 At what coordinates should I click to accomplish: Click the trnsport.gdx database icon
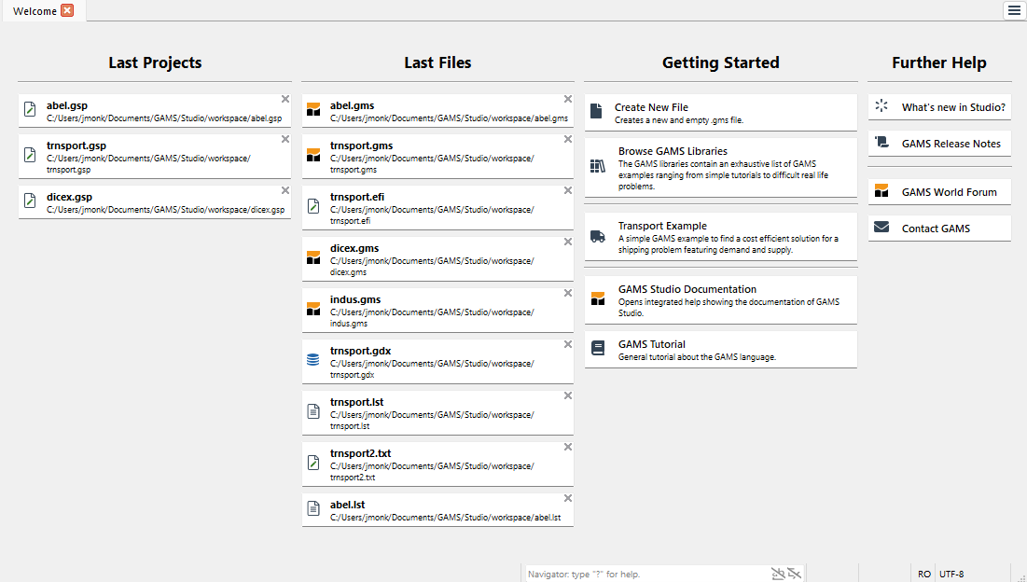click(313, 359)
